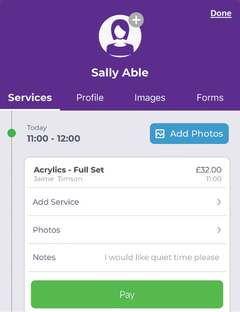Tap the Add Service row label
Screen dimensions: 240x312
[56, 202]
